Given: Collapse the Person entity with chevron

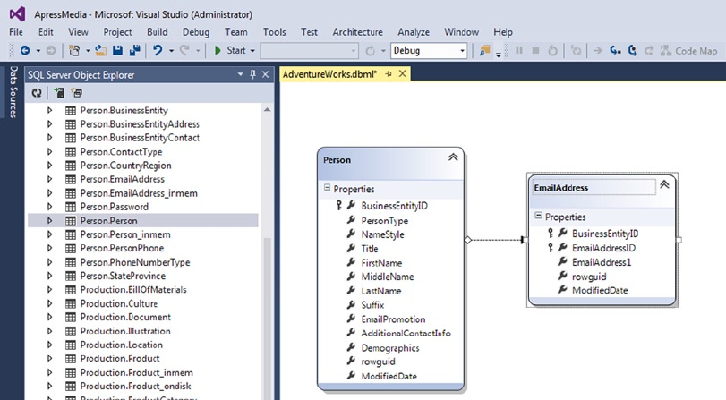Looking at the screenshot, I should 453,157.
